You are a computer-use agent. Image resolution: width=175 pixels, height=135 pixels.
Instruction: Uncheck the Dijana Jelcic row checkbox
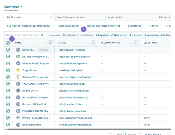tap(8, 91)
